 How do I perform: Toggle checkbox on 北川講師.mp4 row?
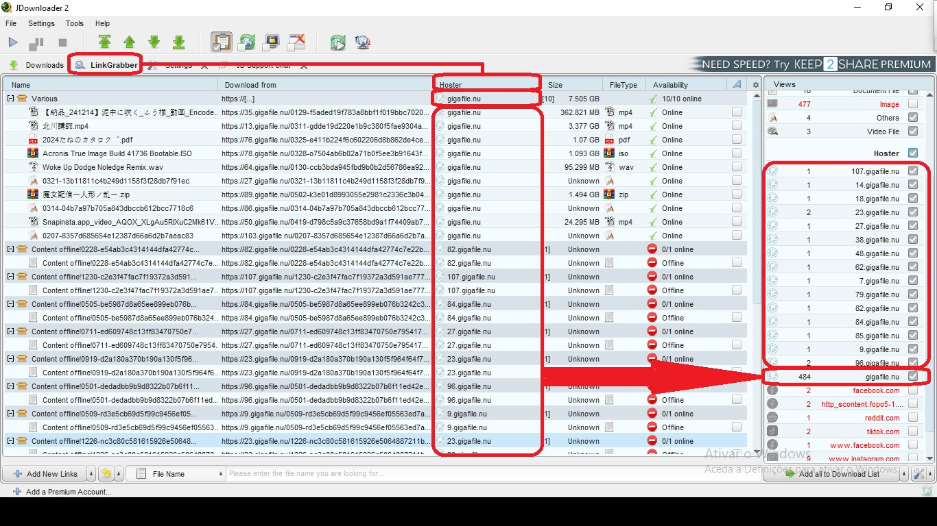coord(736,126)
